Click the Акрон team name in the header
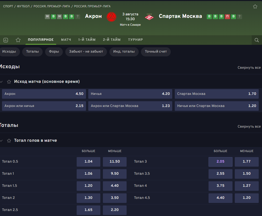Viewport: 262px width, 216px height. coord(93,16)
